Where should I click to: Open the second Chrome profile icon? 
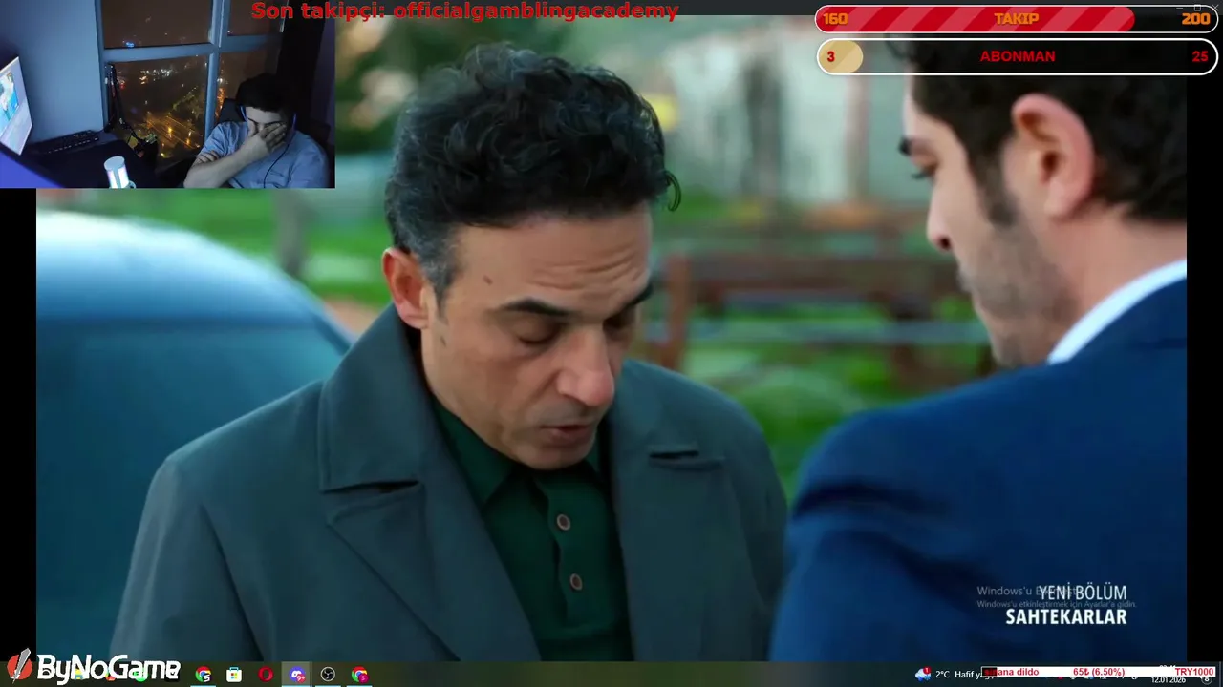click(x=359, y=675)
